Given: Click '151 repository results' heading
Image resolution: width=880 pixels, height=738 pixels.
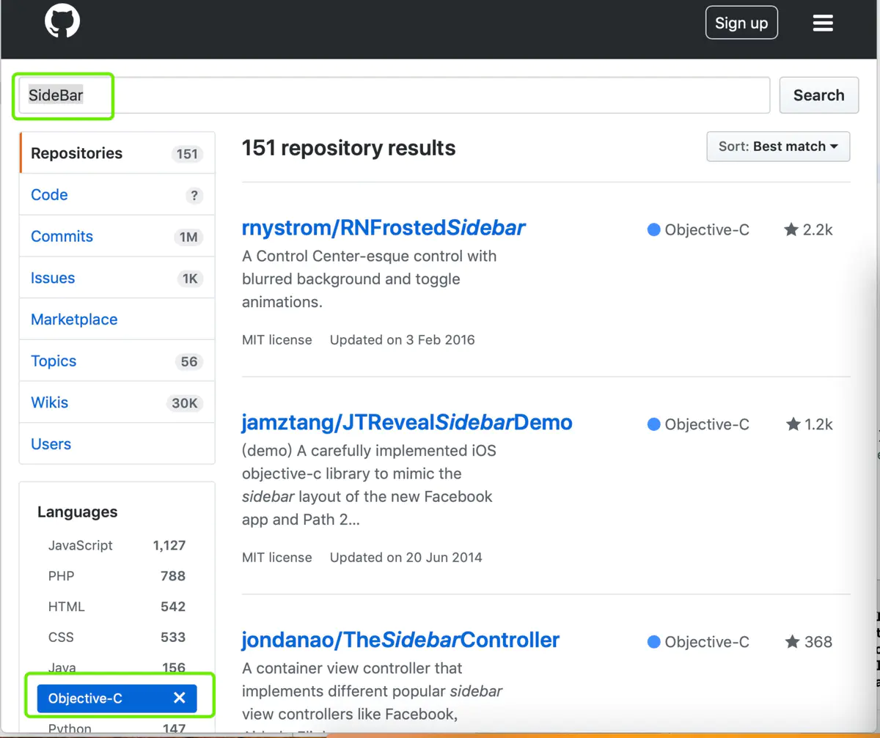Looking at the screenshot, I should (349, 148).
